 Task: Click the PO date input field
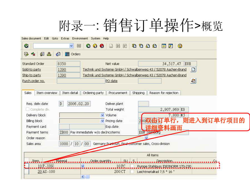[x=150, y=81]
